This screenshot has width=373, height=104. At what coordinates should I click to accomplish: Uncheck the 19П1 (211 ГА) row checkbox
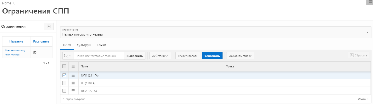[64, 75]
